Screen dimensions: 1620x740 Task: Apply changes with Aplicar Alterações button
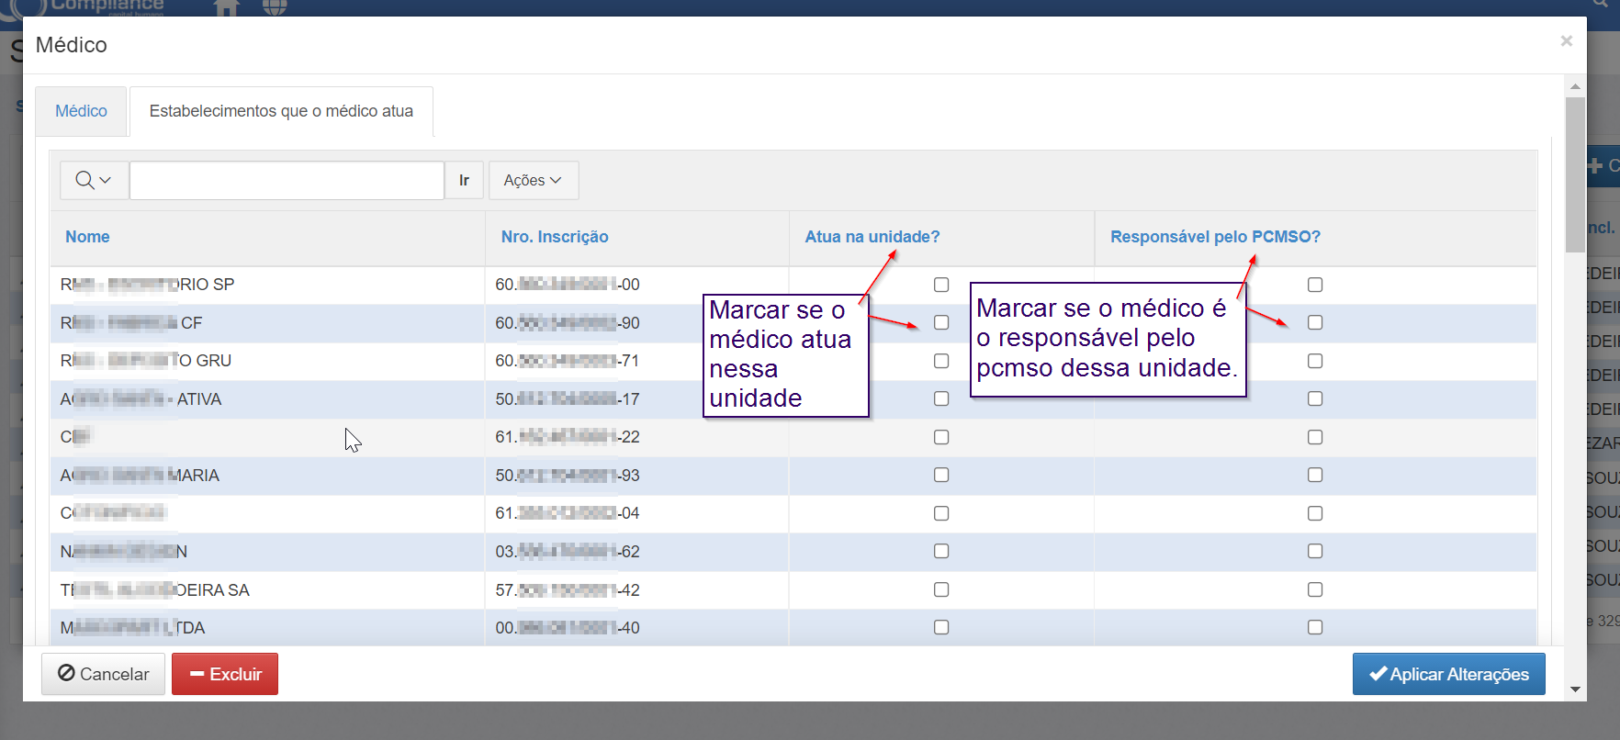1448,674
